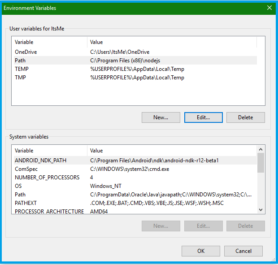This screenshot has height=265, width=278.
Task: Close the Environment Variables dialog
Action: pyautogui.click(x=269, y=8)
